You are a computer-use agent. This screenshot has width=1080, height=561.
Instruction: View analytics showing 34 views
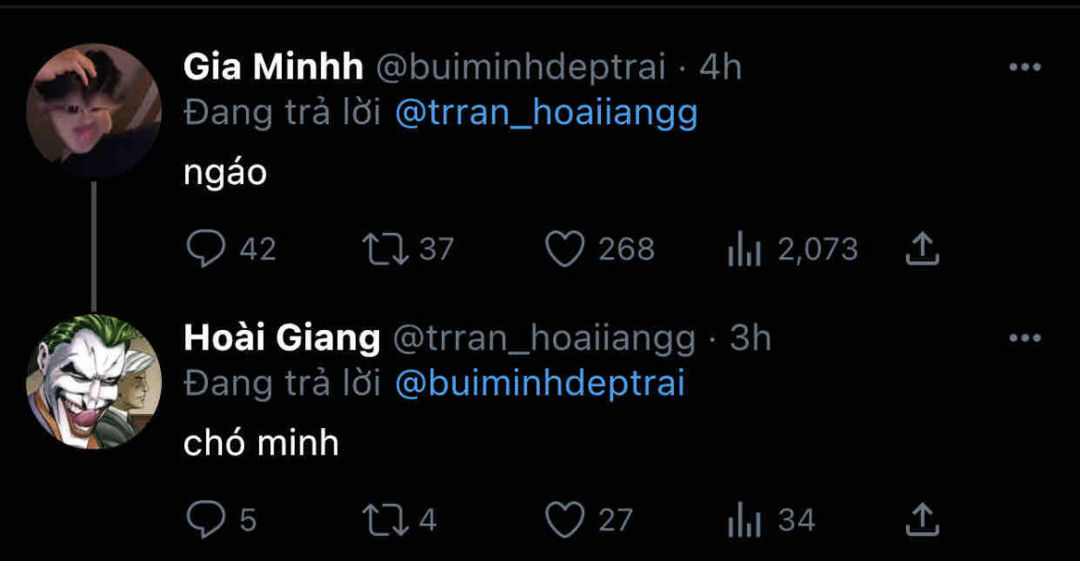[x=745, y=520]
